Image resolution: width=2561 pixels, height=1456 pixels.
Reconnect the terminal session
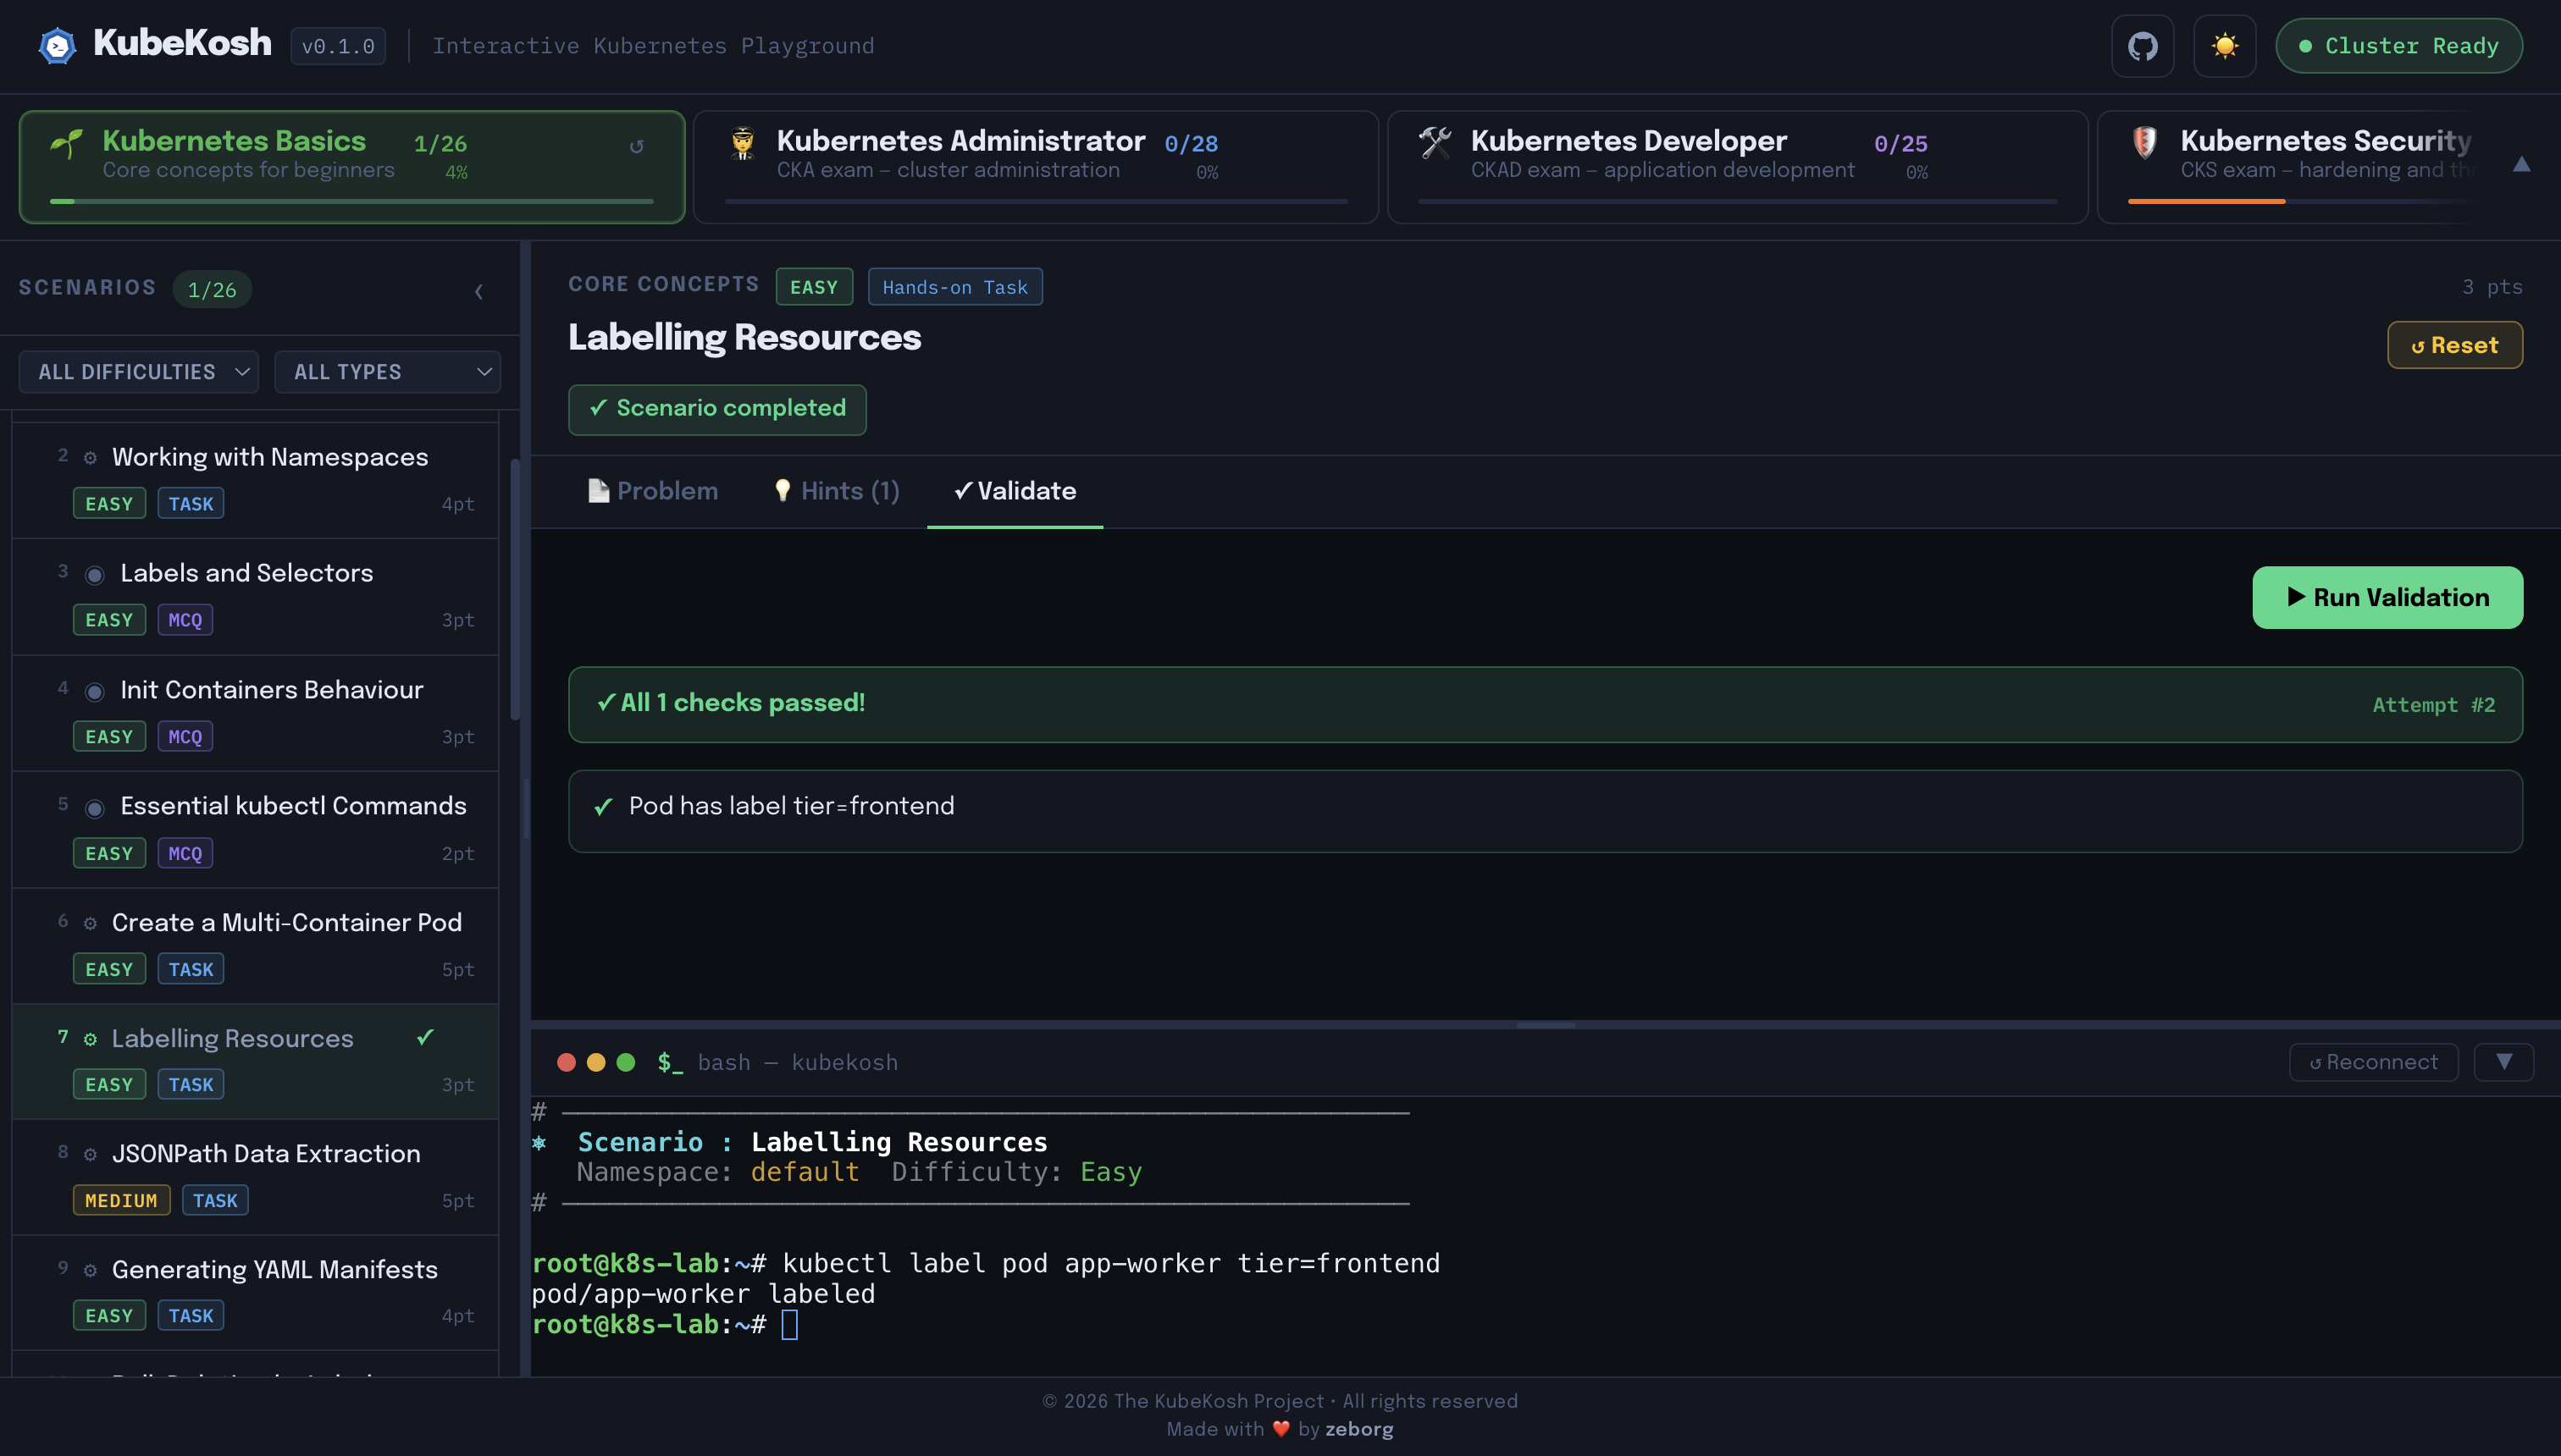tap(2374, 1062)
